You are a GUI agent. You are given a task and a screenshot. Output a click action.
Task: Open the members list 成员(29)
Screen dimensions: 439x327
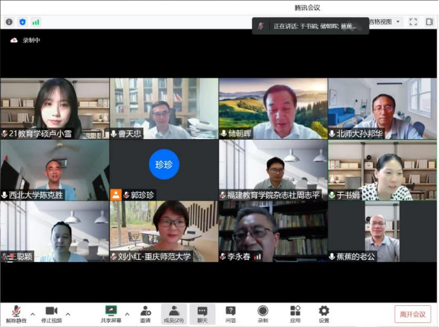tap(174, 313)
